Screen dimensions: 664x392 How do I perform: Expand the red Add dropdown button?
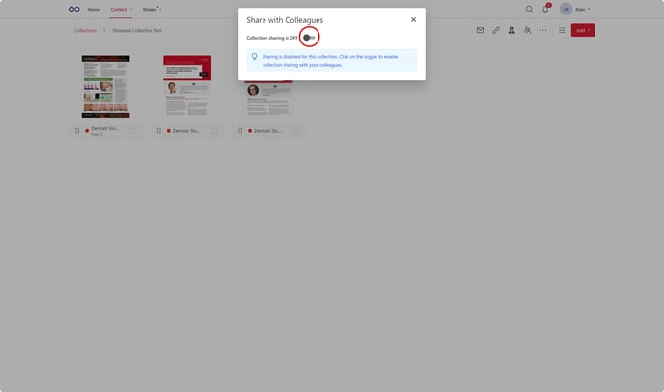click(x=582, y=31)
